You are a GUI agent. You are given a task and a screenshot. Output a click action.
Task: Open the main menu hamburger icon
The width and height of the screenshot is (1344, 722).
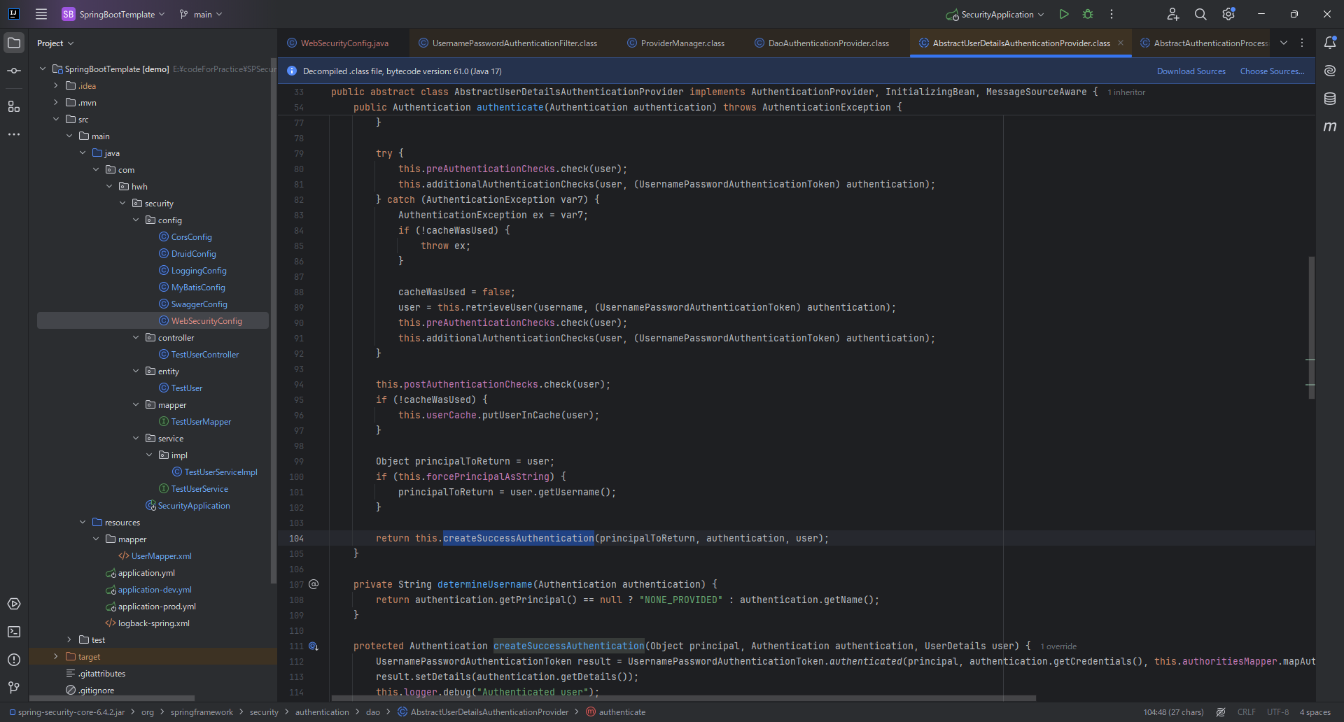(x=41, y=14)
